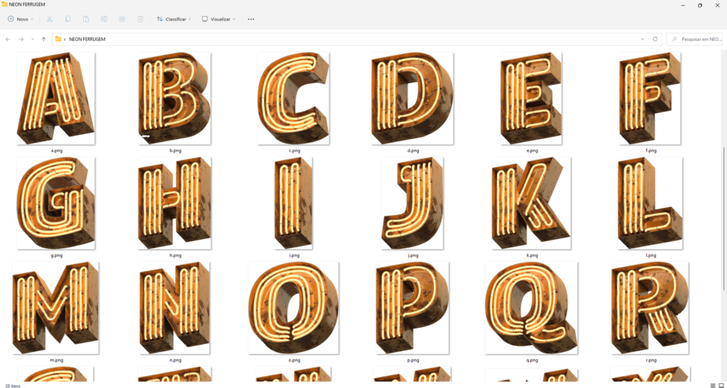Go up one folder level with arrow
This screenshot has height=388, width=727.
click(43, 39)
